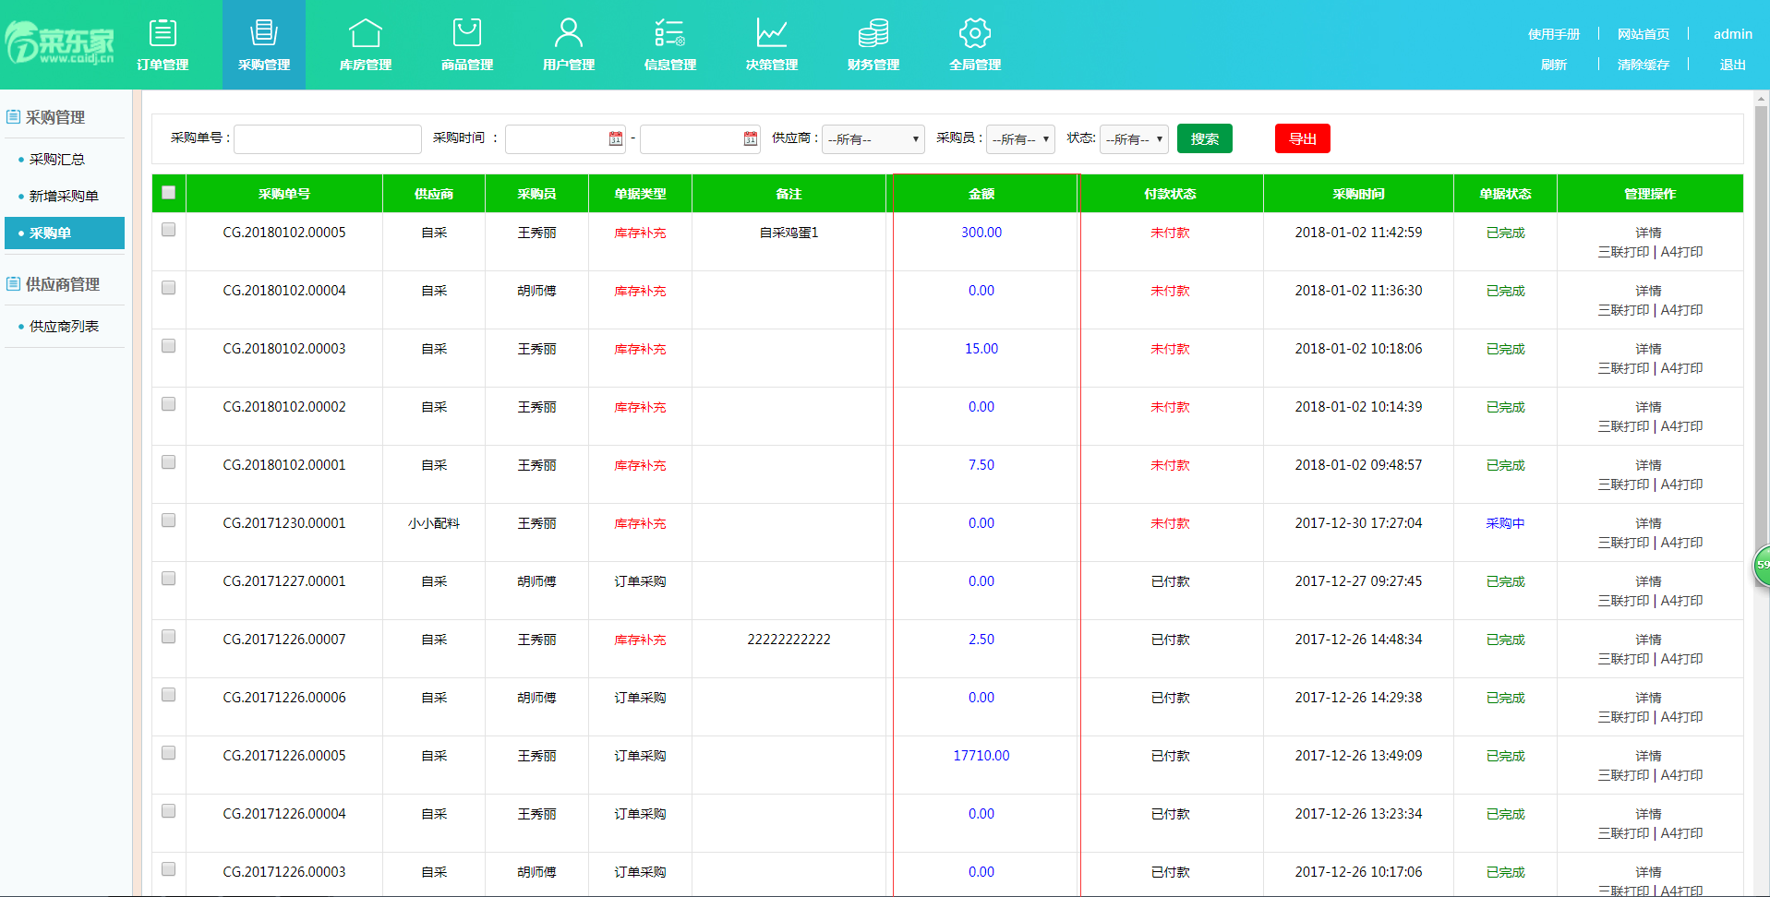The height and width of the screenshot is (897, 1770).
Task: Open the start date calendar icon
Action: [616, 138]
